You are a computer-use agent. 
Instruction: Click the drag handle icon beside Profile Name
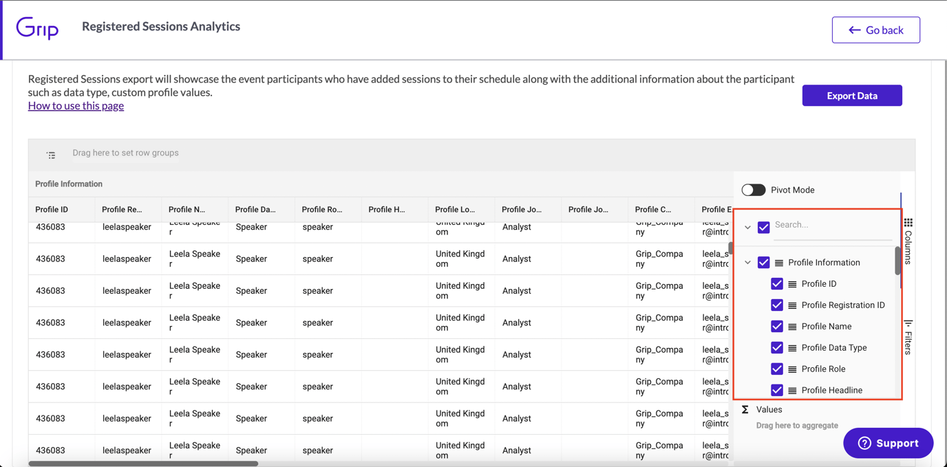[793, 326]
